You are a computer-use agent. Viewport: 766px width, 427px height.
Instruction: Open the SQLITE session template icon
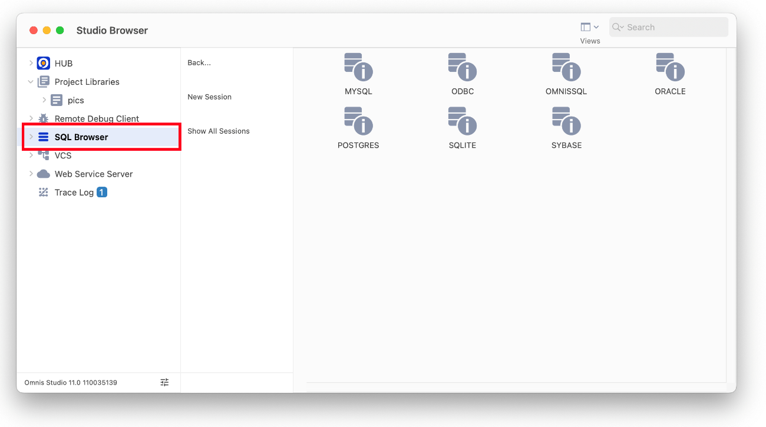(462, 121)
